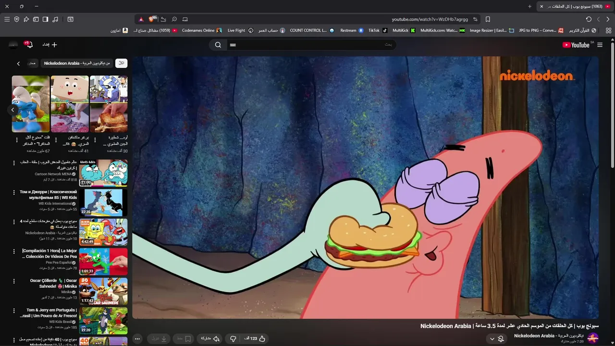The image size is (615, 346).
Task: Close the SpongeBob YouTube tab
Action: tap(541, 6)
